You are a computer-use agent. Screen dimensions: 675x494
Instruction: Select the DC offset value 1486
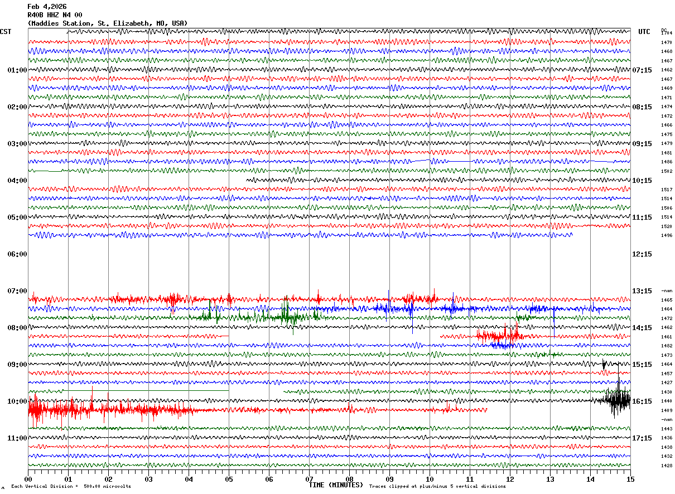[x=667, y=162]
